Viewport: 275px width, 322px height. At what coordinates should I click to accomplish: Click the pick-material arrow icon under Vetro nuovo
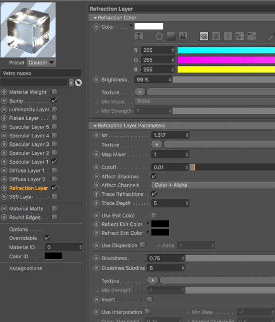78,83
